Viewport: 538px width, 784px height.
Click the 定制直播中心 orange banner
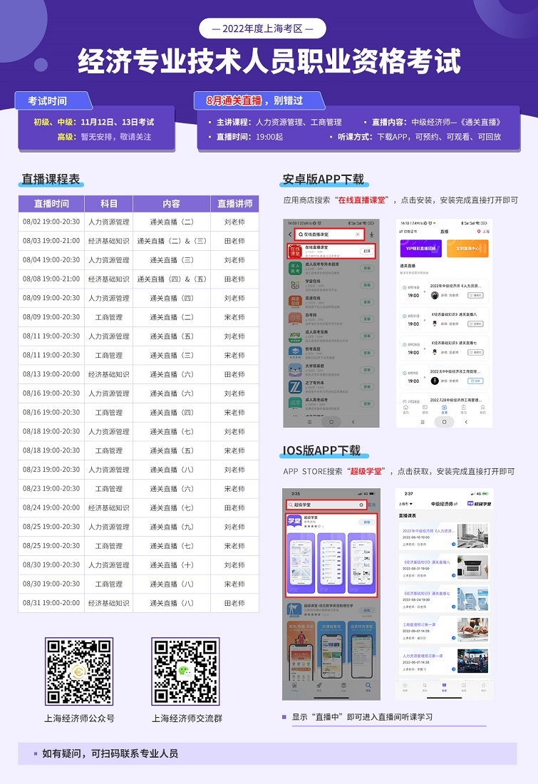pyautogui.click(x=467, y=249)
